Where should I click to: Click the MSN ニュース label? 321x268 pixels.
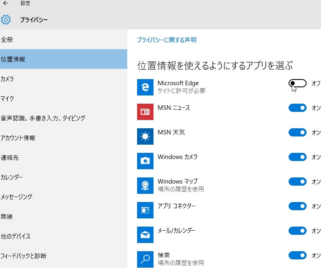tap(174, 108)
